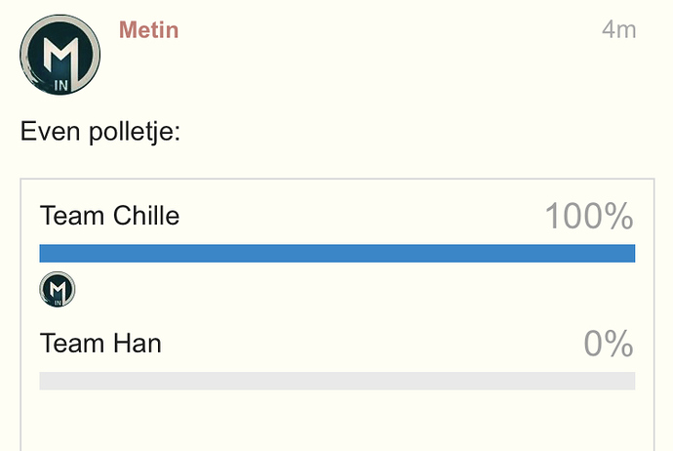The image size is (673, 451).
Task: Click the 'Even polletje:' message text
Action: pyautogui.click(x=100, y=132)
